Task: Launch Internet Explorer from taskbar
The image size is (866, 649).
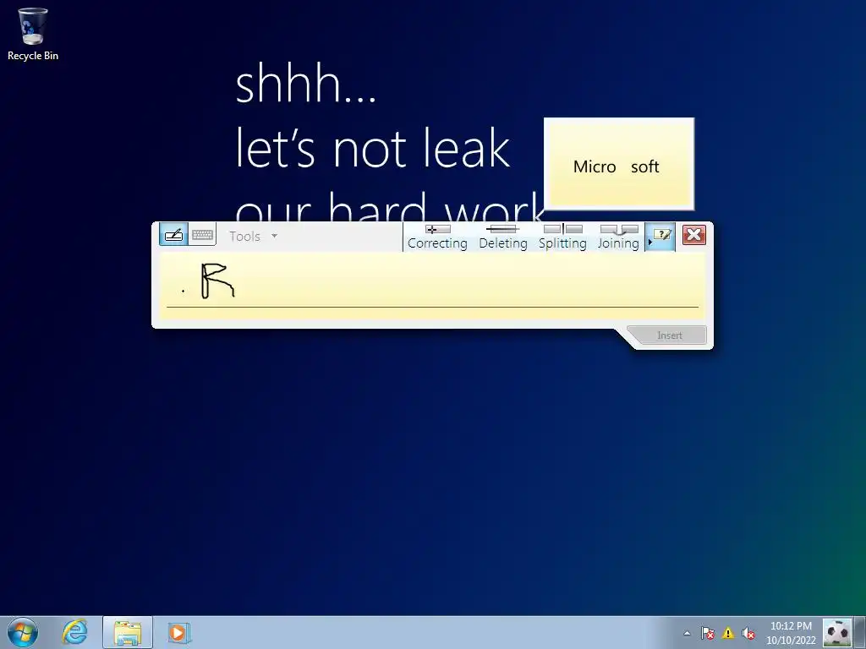Action: 74,632
